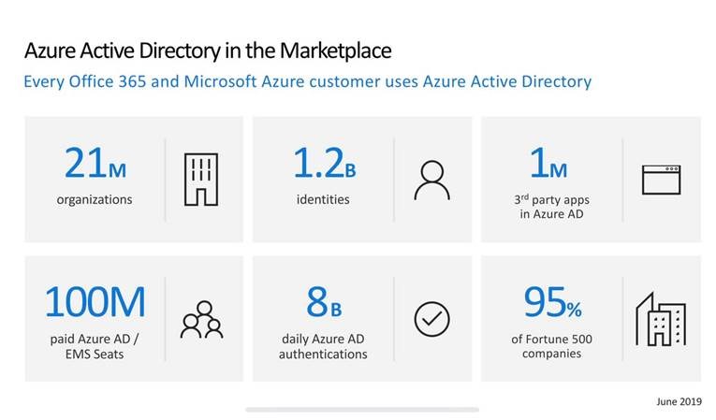Viewport: 716px width, 420px height.
Task: Click the app window icon for 3rd party apps
Action: (661, 180)
